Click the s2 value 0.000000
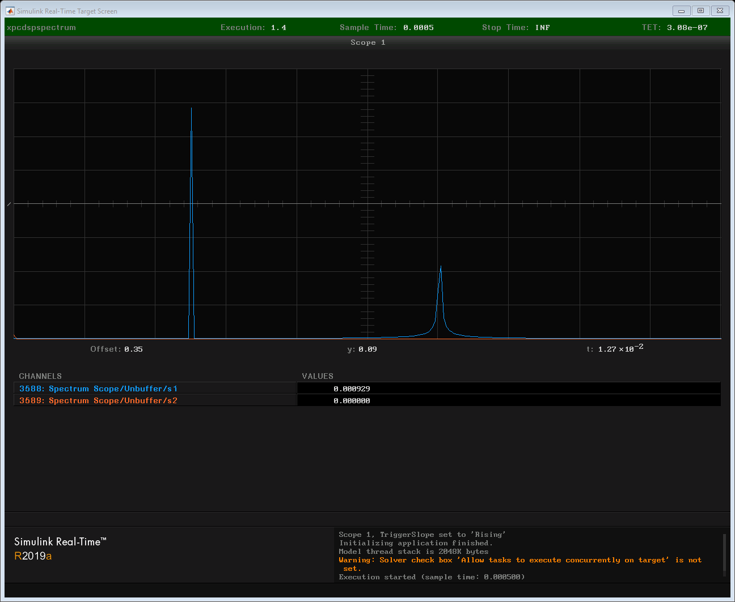The height and width of the screenshot is (602, 735). (352, 400)
